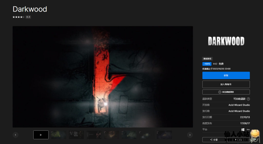This screenshot has height=144, width=263.
Task: Click the refund type help question-mark icon
Action: coord(248,99)
